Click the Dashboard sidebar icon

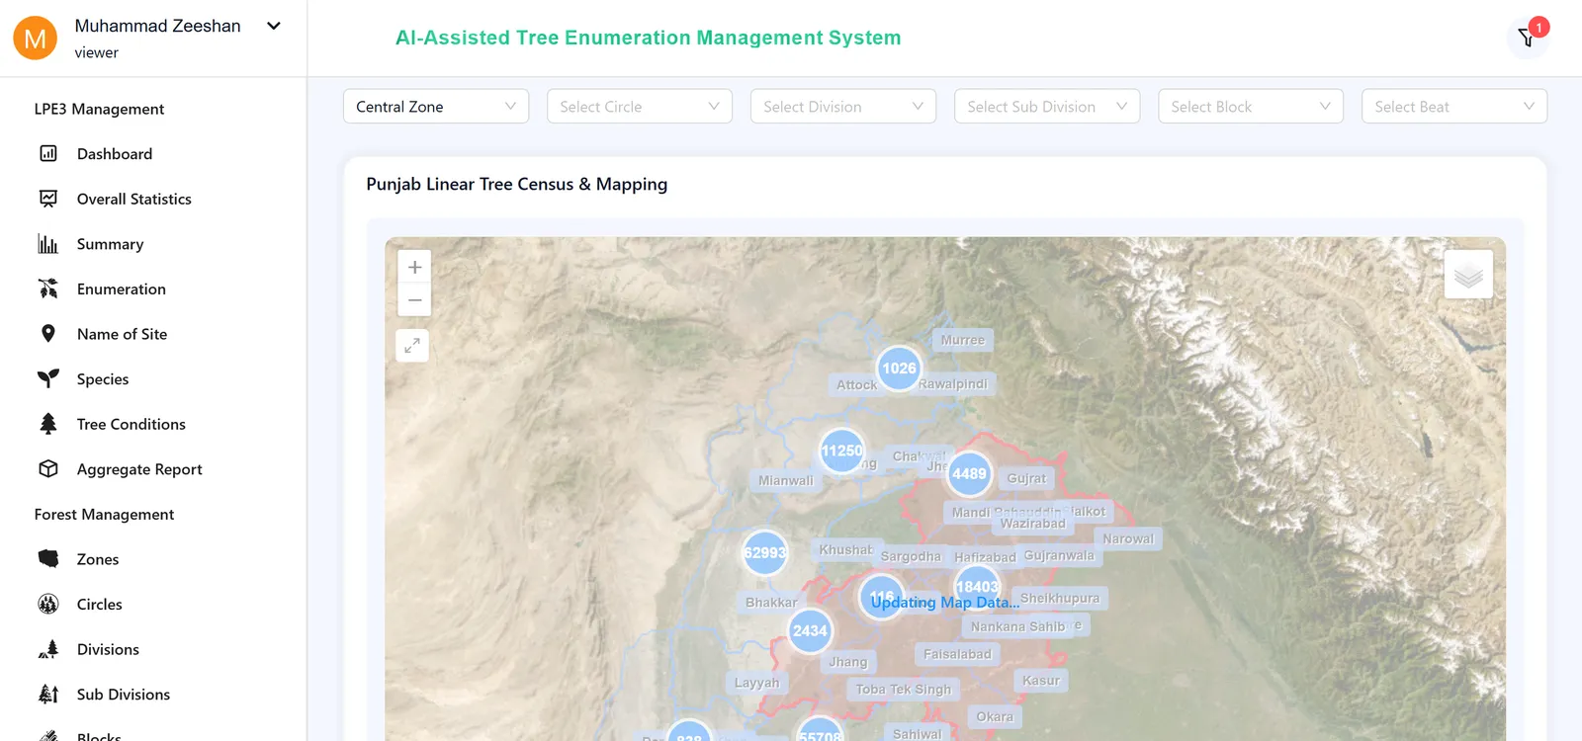point(48,153)
